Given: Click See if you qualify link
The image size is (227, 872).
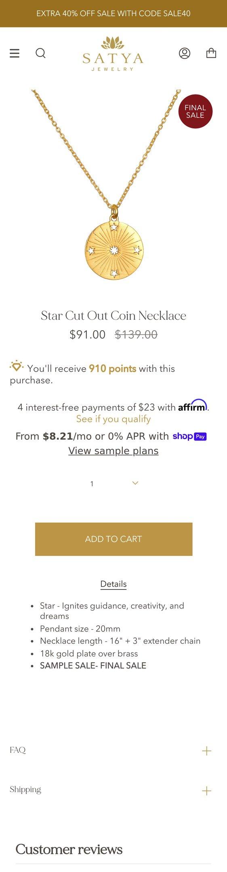Looking at the screenshot, I should 113,419.
